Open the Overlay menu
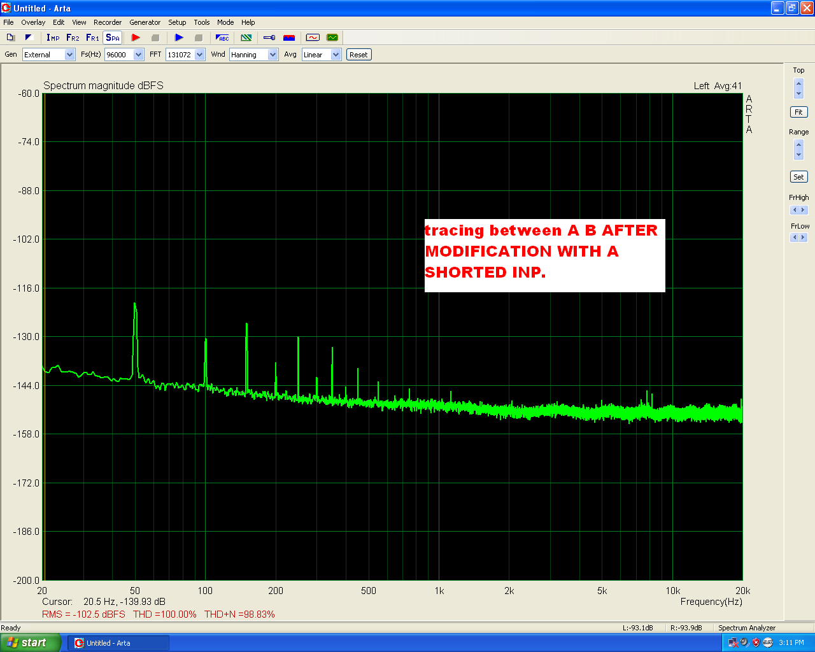This screenshot has width=815, height=652. (33, 22)
